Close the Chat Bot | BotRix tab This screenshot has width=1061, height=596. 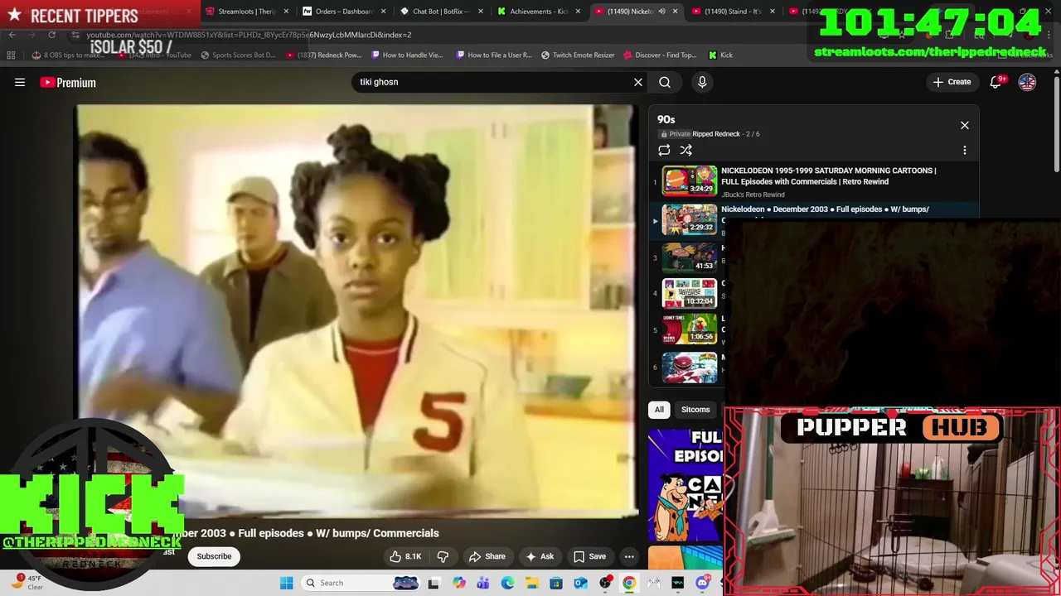coord(481,12)
